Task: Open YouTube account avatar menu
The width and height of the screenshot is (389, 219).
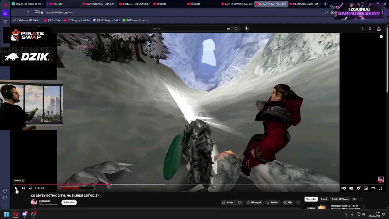Action: (x=379, y=29)
